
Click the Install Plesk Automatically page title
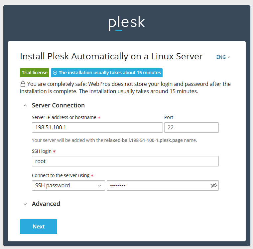(111, 56)
